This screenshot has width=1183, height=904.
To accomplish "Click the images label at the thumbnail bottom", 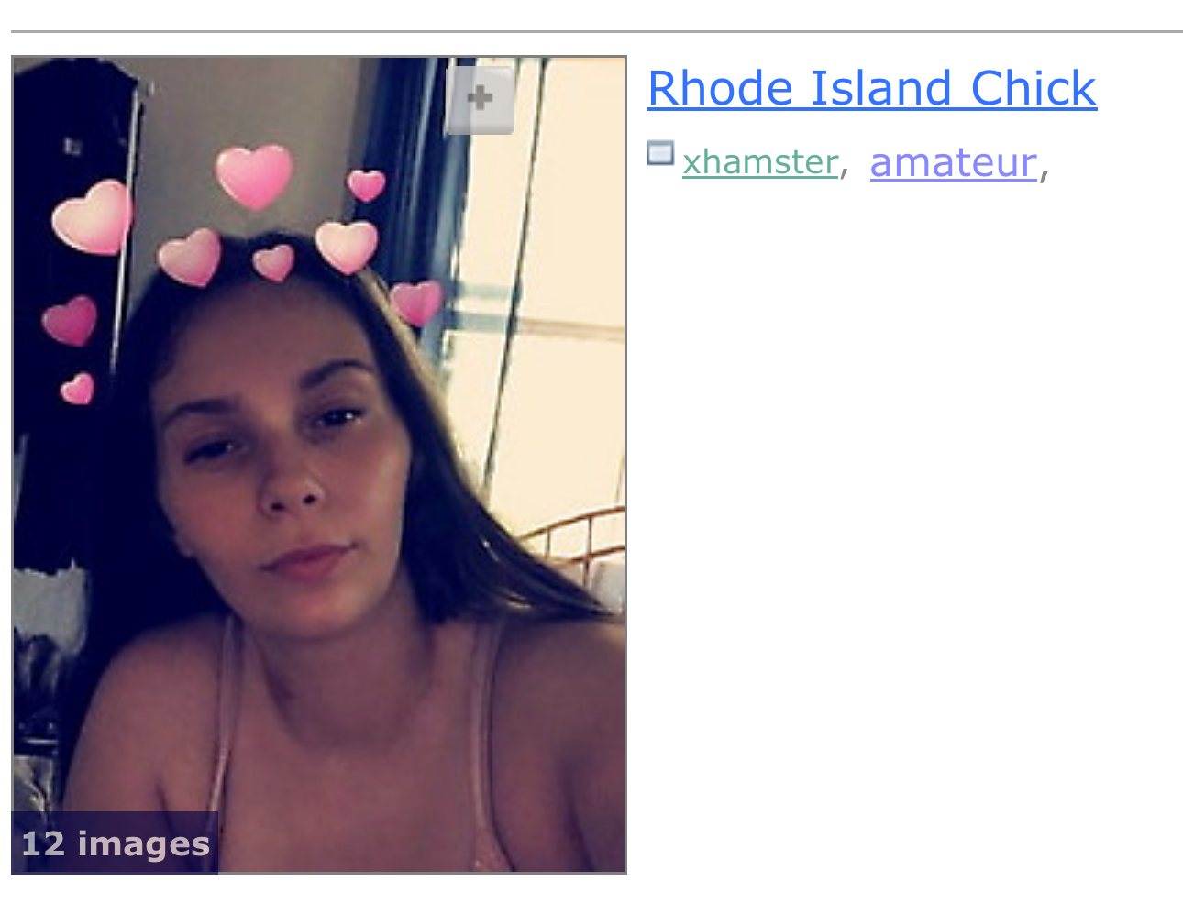I will (x=144, y=843).
